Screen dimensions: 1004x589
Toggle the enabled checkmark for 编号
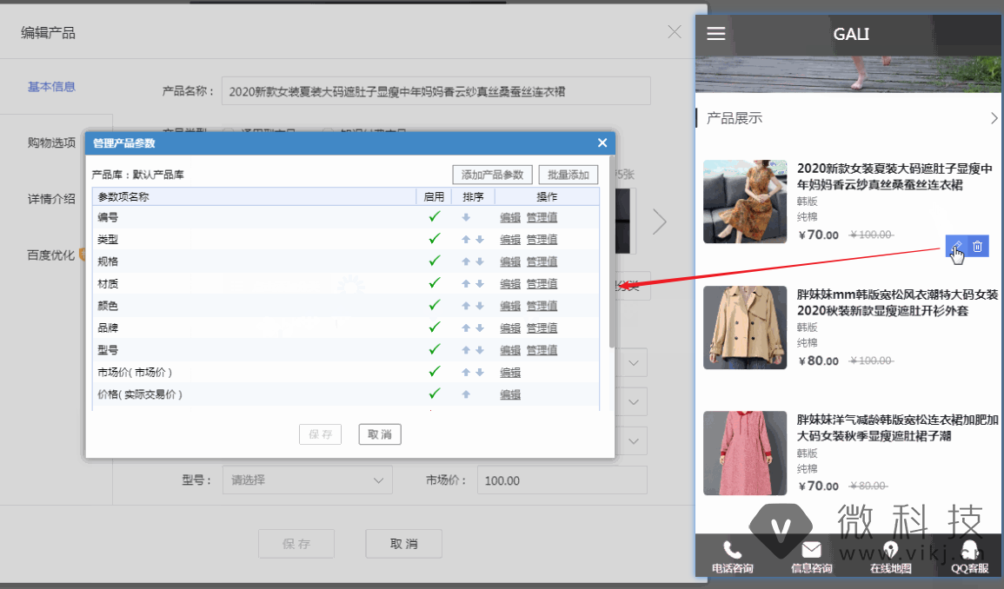pyautogui.click(x=435, y=217)
